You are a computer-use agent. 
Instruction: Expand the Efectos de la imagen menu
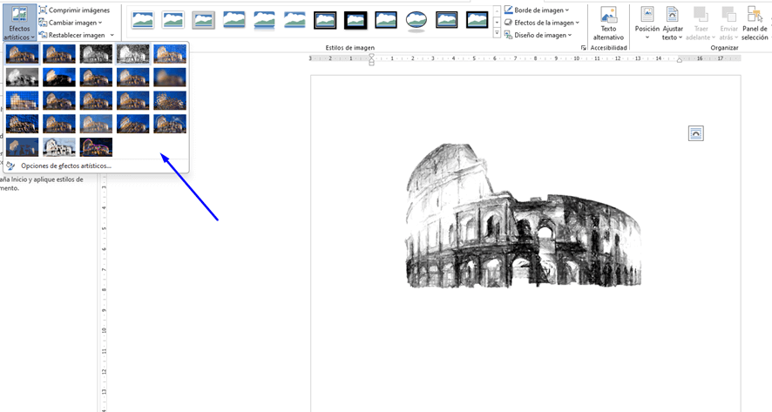[544, 22]
